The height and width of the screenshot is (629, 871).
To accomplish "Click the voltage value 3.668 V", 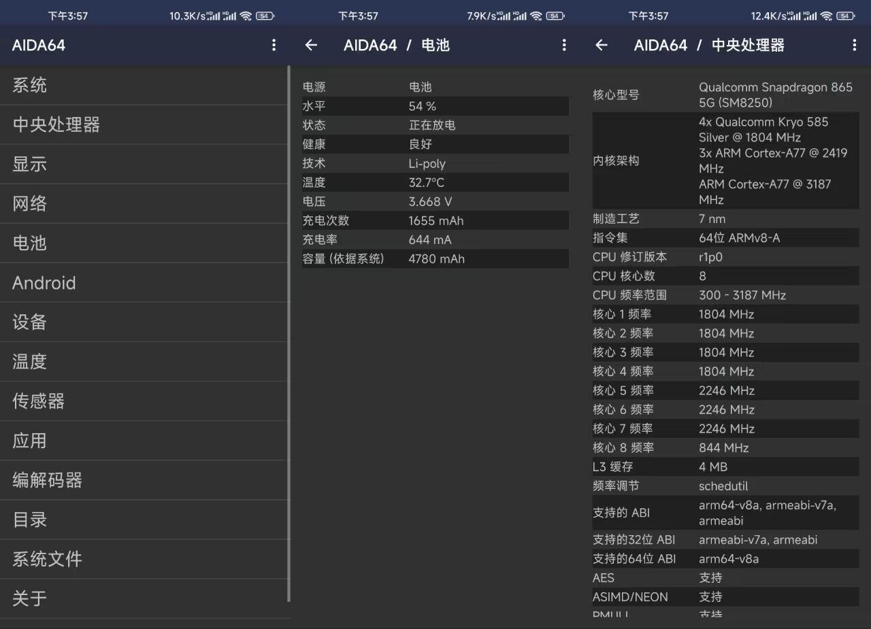I will [430, 201].
